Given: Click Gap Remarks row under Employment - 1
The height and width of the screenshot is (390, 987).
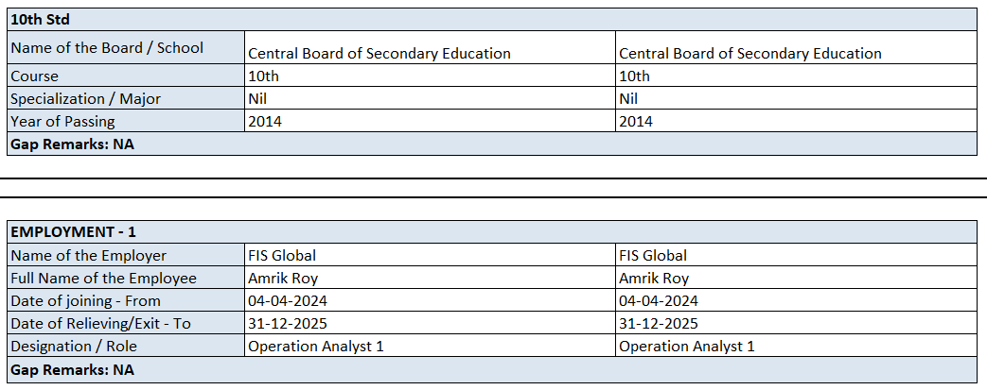Looking at the screenshot, I should (72, 370).
